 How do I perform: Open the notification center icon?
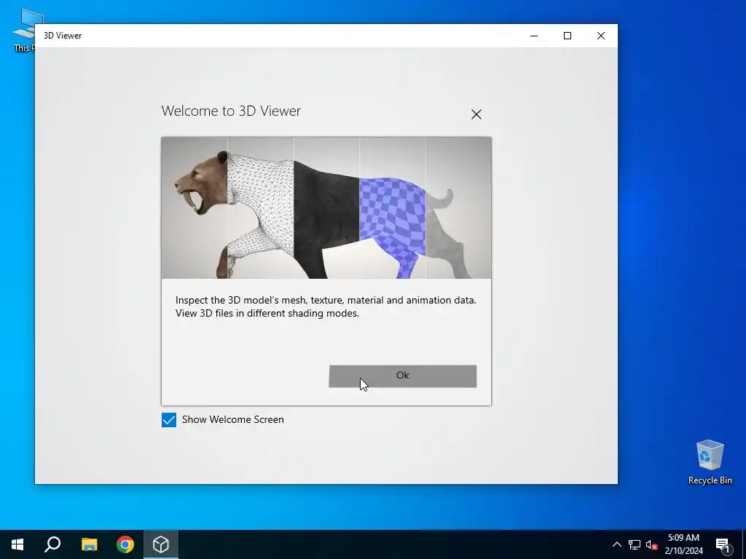(x=723, y=544)
